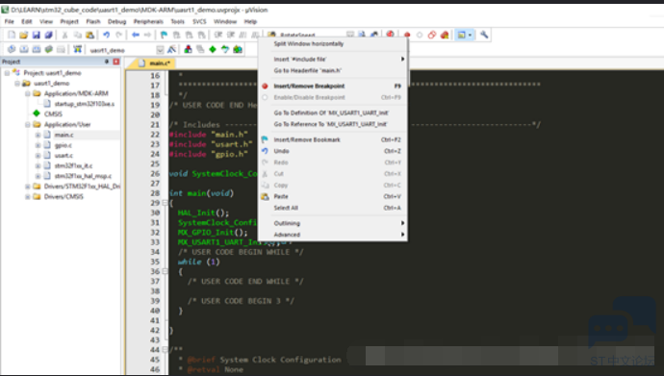Collapse the Project: uasrt1_demo tree root
The width and height of the screenshot is (664, 376).
coord(7,73)
